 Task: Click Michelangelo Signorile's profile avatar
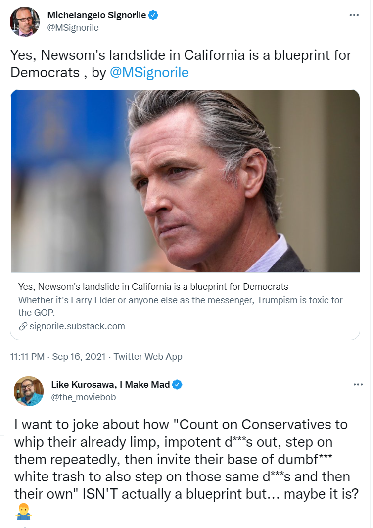click(25, 21)
